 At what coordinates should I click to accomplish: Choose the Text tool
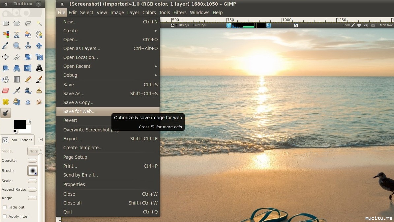[x=39, y=68]
